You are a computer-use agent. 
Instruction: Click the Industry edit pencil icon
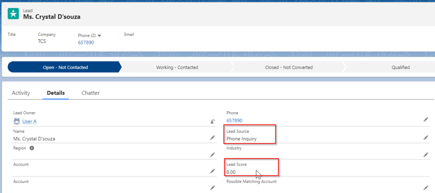[x=426, y=155]
